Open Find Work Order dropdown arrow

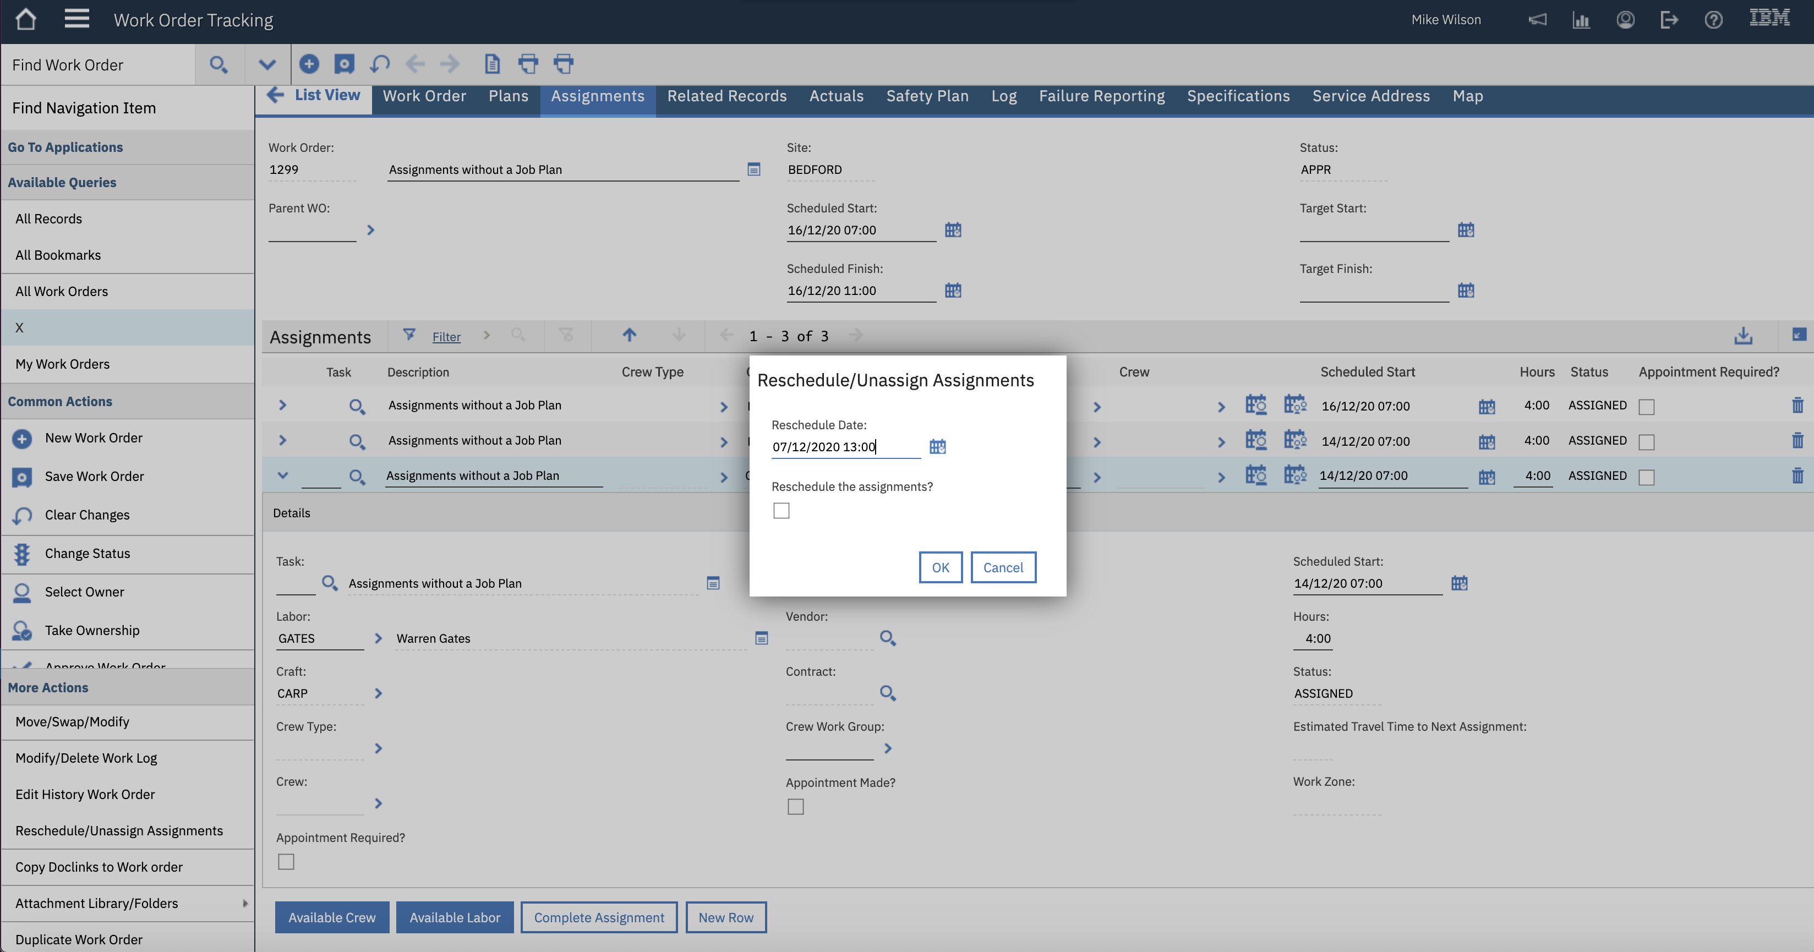267,65
